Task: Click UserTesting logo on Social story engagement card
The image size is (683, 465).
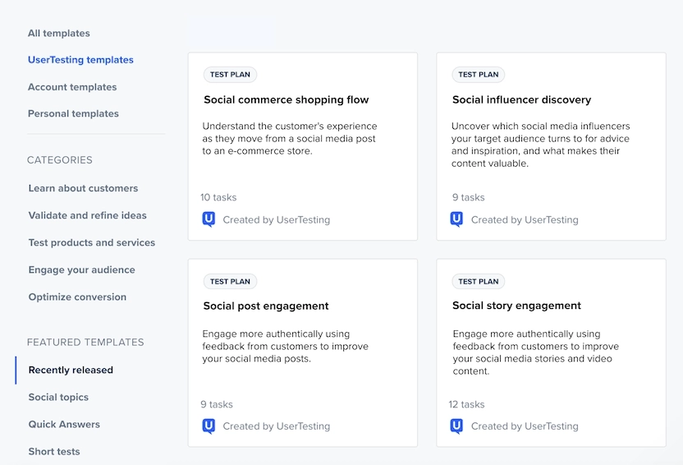Action: click(456, 426)
